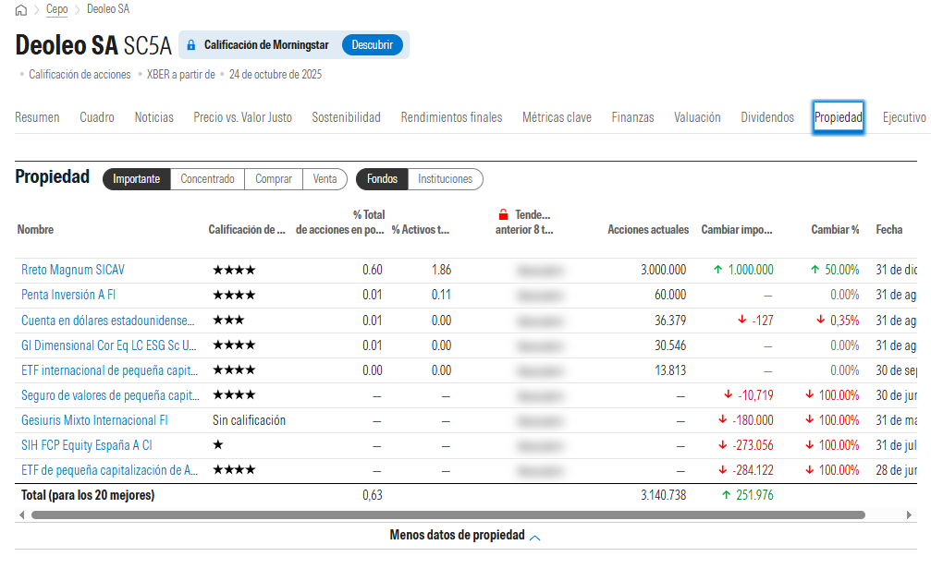Sort by the Nombre column header
Viewport: 931px width, 569px height.
(x=35, y=230)
